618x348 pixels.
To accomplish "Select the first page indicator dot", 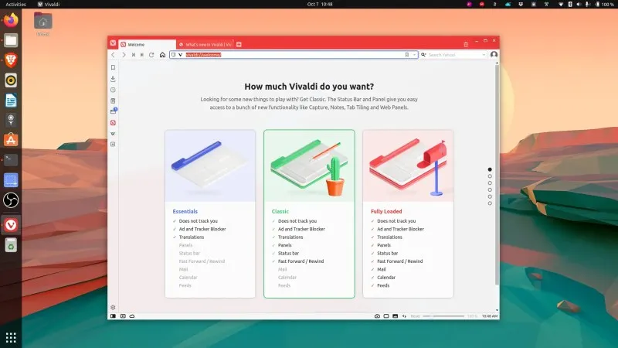I will click(x=490, y=169).
